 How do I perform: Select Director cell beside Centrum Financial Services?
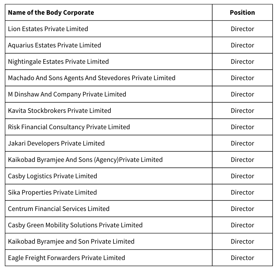tap(242, 209)
